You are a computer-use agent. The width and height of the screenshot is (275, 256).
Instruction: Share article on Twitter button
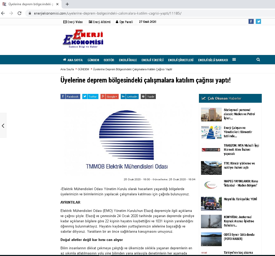[x=90, y=96]
